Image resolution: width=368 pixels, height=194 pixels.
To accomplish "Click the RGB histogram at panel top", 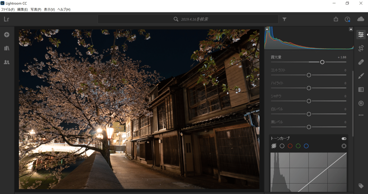I will click(x=309, y=38).
